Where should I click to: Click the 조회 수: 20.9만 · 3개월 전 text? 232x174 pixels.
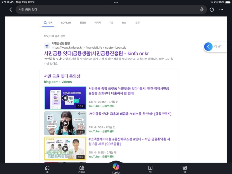click(103, 102)
